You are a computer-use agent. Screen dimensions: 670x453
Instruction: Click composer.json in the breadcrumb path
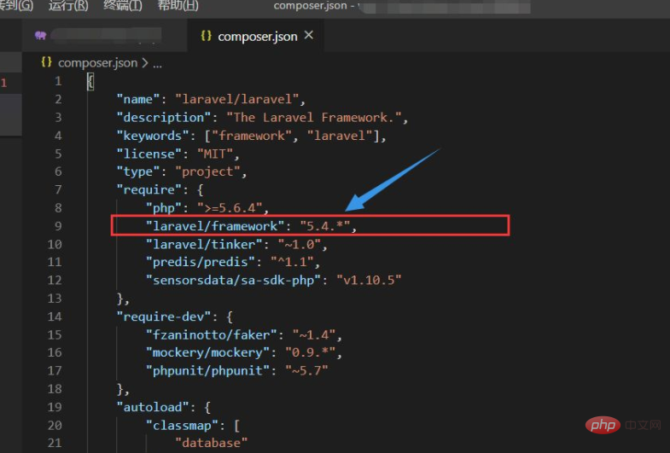98,63
